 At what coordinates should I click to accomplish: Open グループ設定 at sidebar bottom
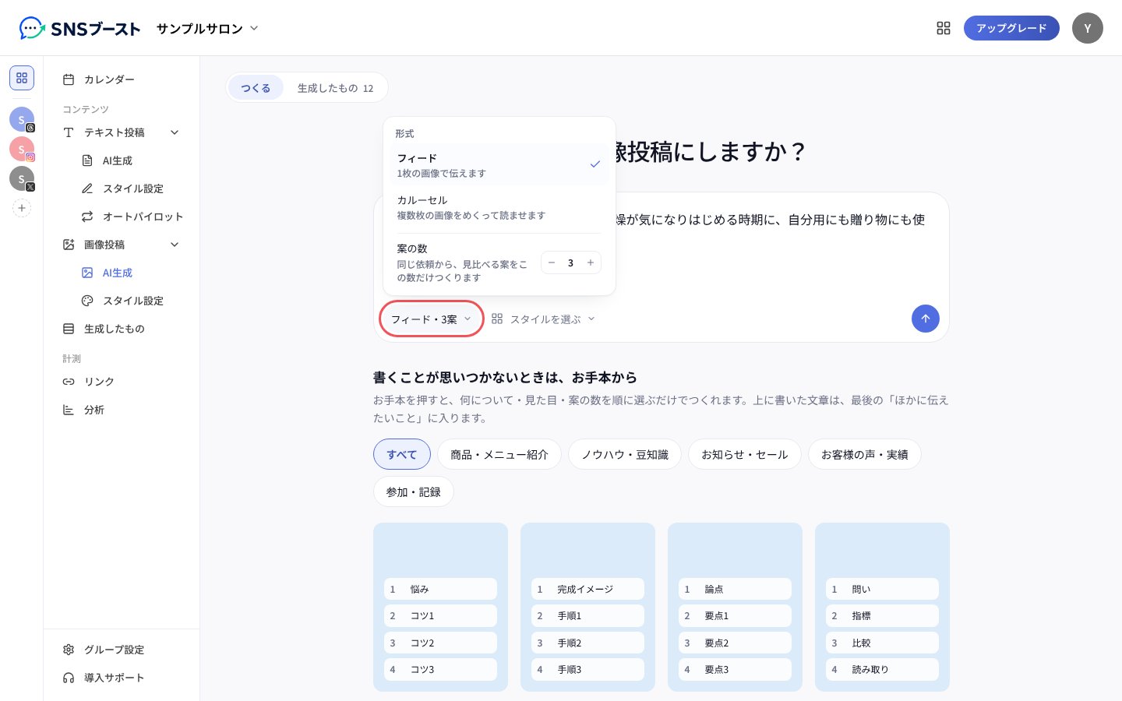tap(122, 650)
